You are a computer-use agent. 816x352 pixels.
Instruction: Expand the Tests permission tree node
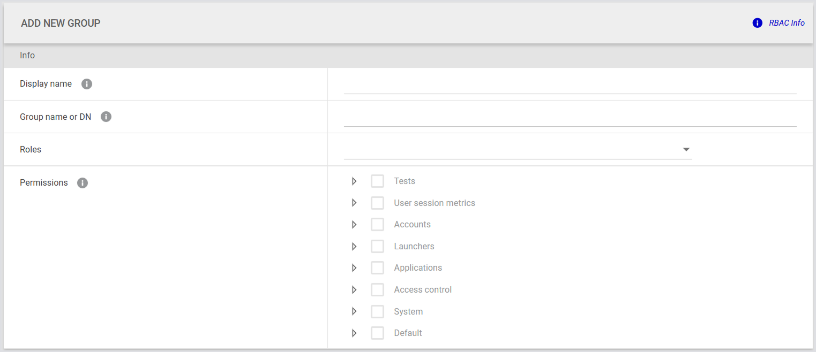click(x=354, y=181)
